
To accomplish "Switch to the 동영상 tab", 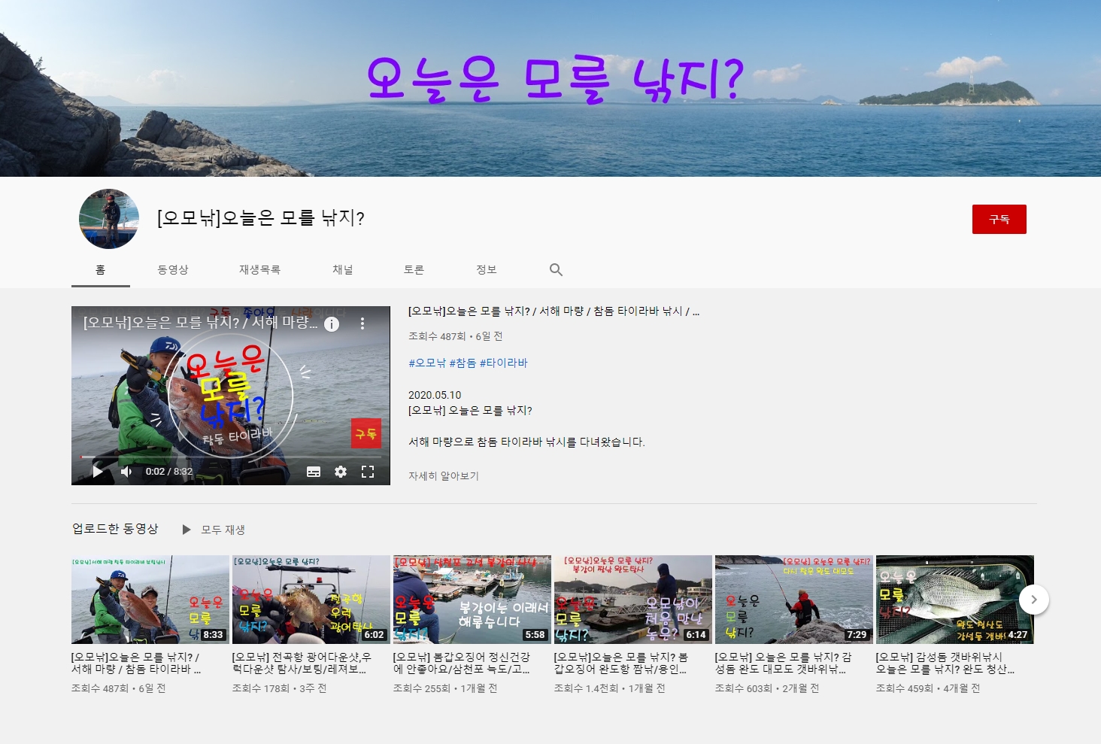I will pos(173,269).
